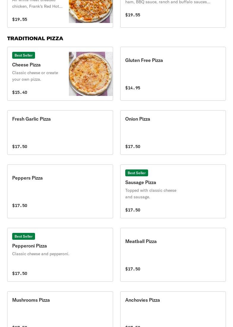Click the Cheese Pizza title
This screenshot has width=233, height=327.
click(26, 65)
